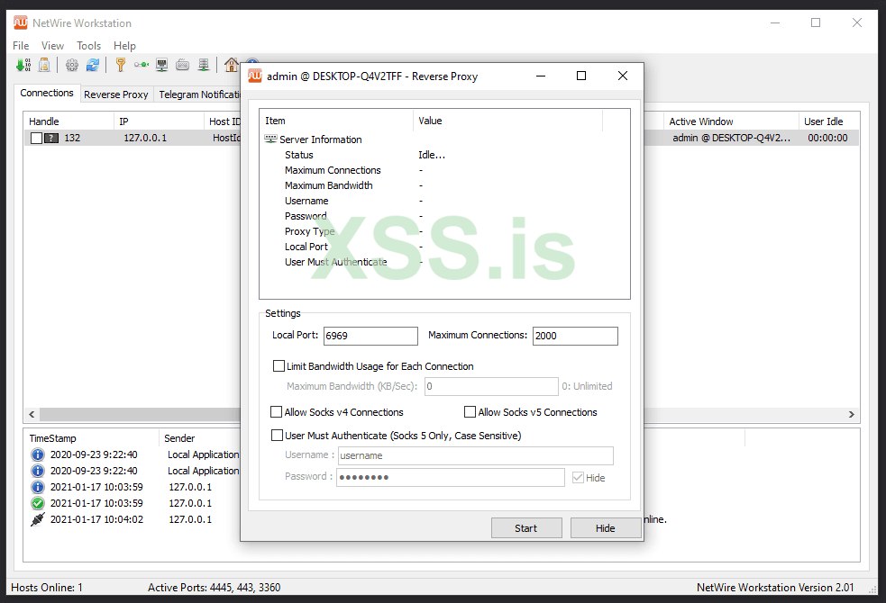Toggle the Hide password checkbox

(x=578, y=478)
